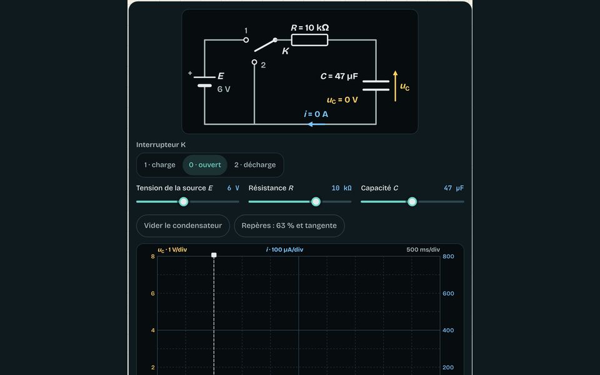Click terminal 1 in the circuit diagram
The image size is (600, 375).
pos(246,40)
